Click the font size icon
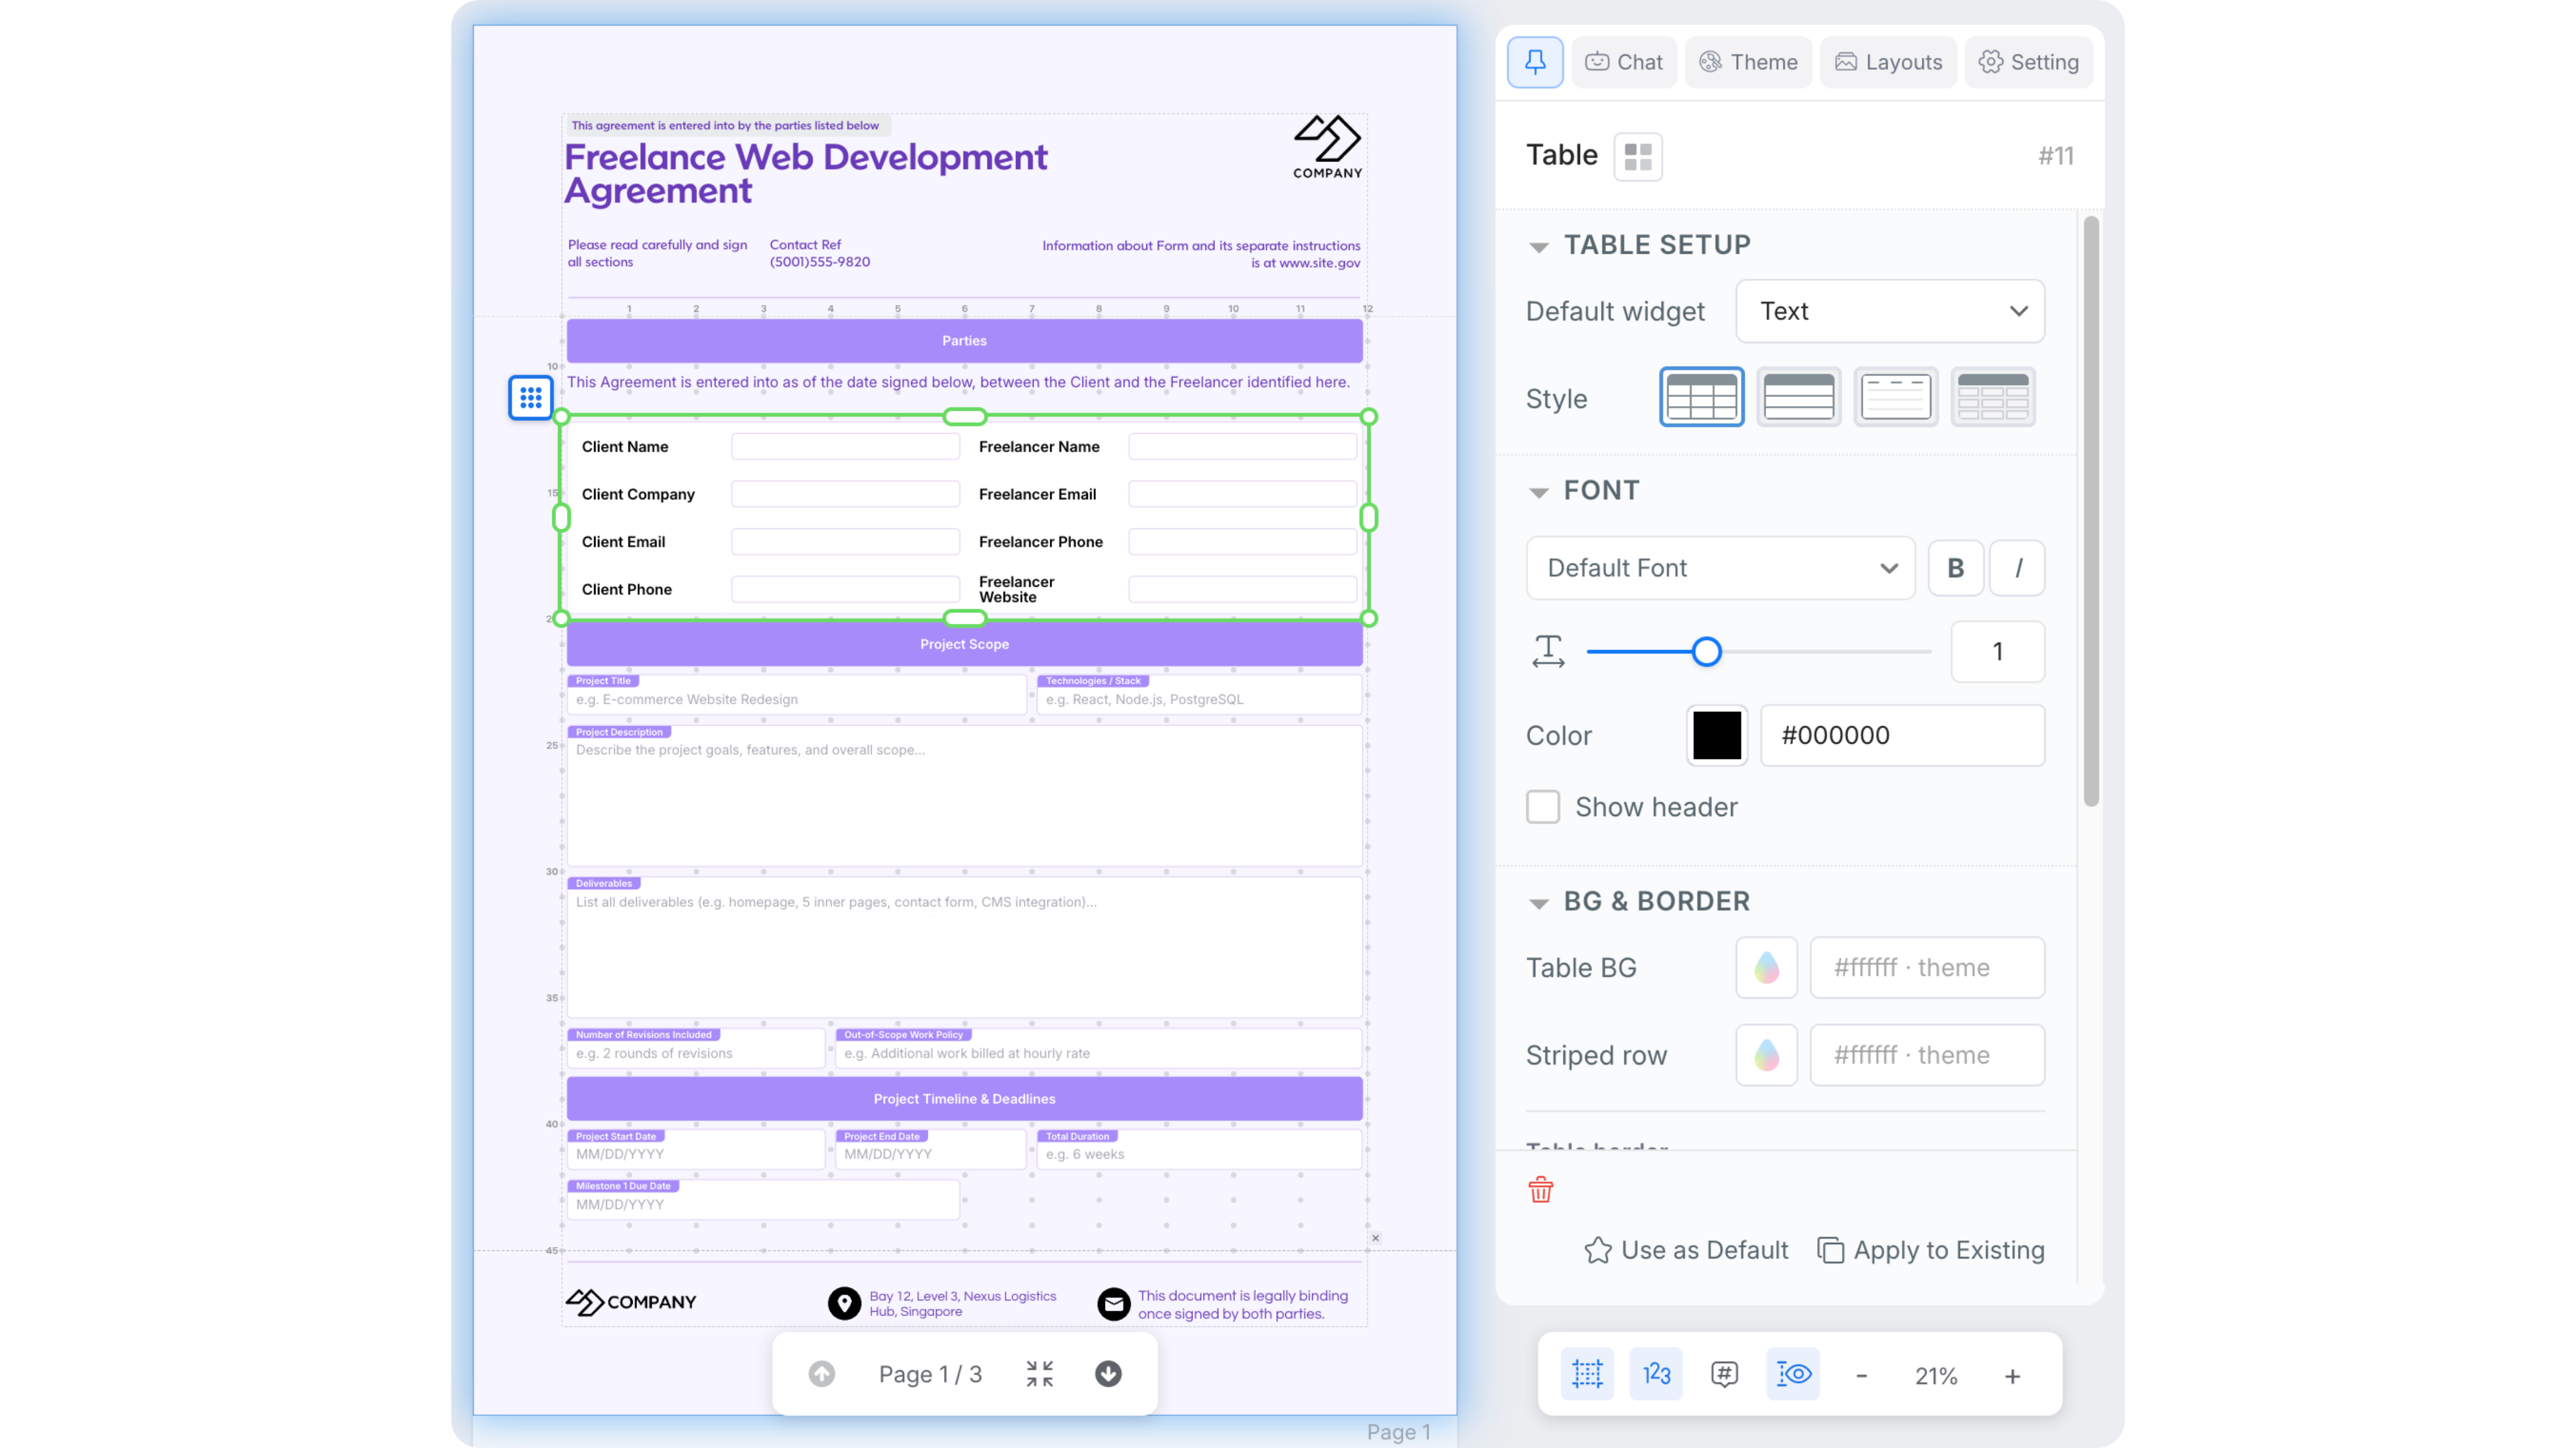 [x=1548, y=652]
